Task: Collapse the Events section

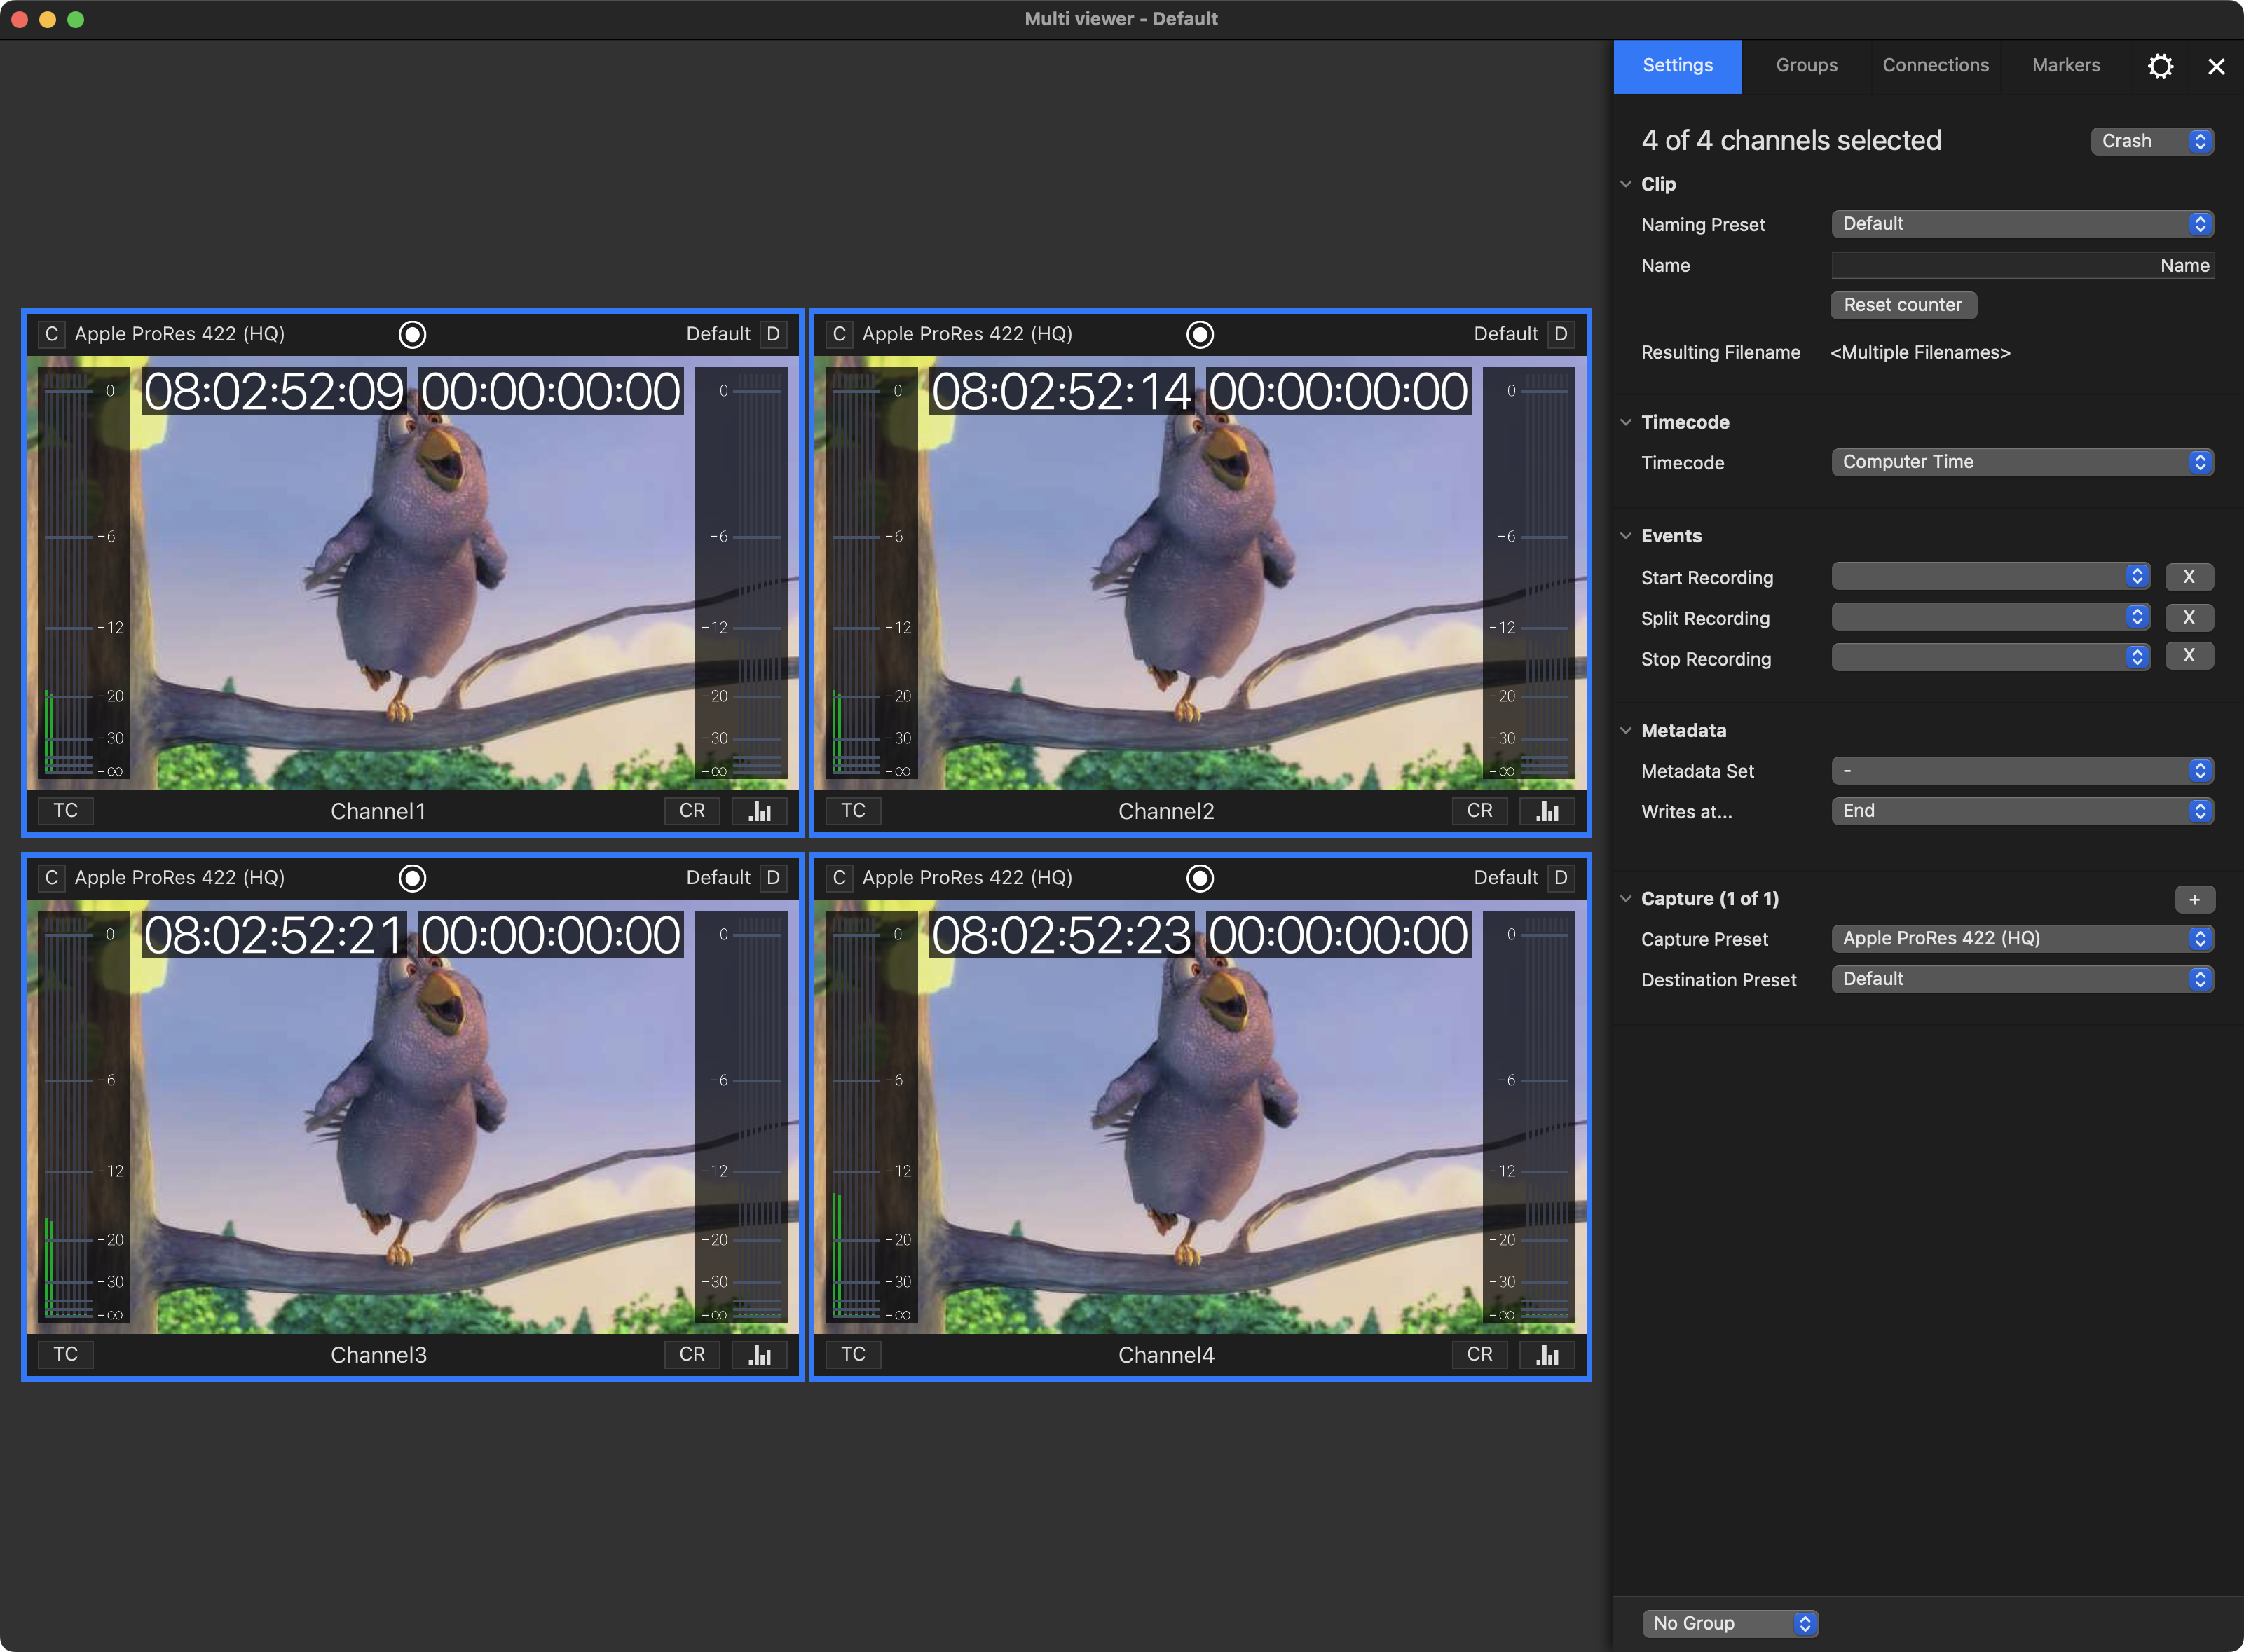Action: (1626, 536)
